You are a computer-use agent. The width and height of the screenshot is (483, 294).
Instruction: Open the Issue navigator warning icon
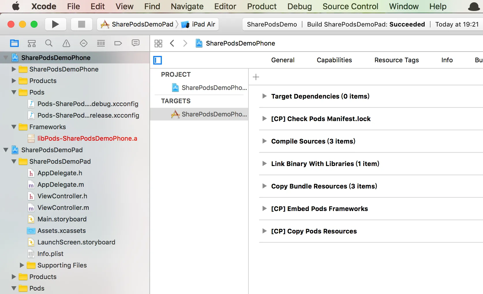[66, 43]
